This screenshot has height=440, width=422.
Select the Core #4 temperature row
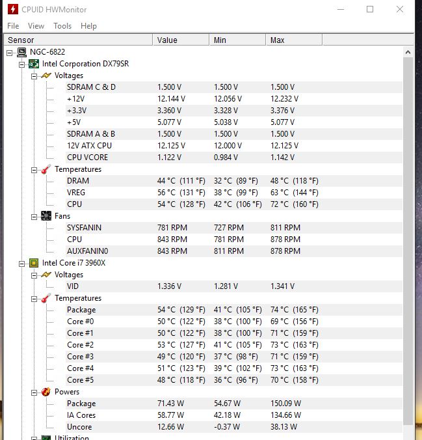234,368
